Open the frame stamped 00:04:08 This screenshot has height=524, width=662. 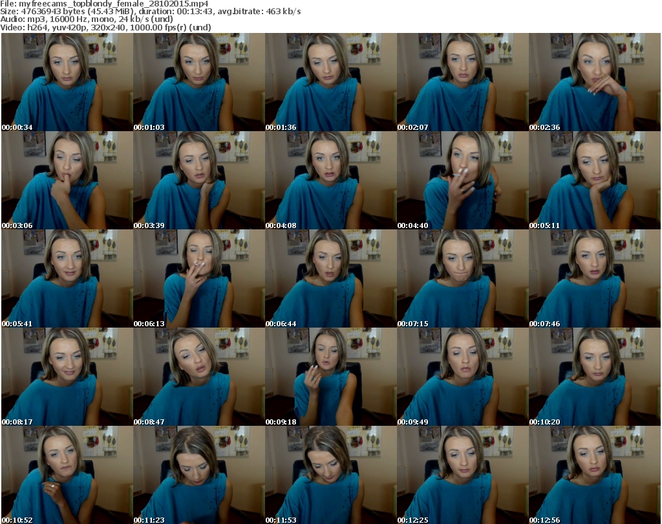tap(330, 180)
